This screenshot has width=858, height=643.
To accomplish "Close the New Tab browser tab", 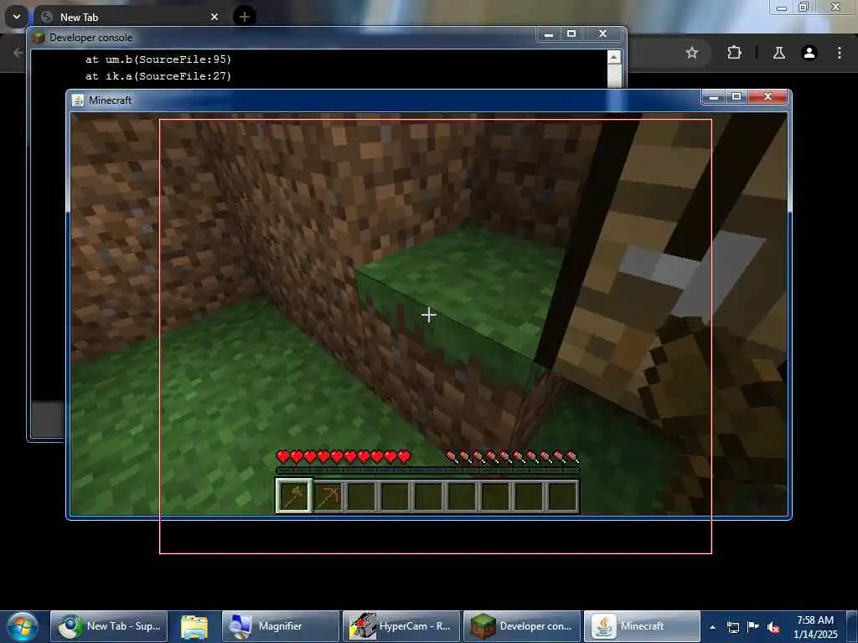I will tap(214, 17).
